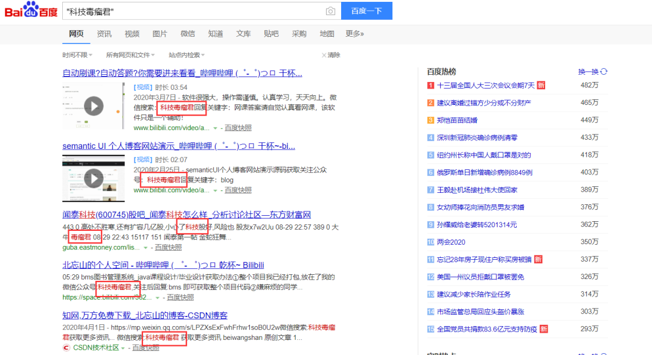Switch to the 地图 tab

327,34
